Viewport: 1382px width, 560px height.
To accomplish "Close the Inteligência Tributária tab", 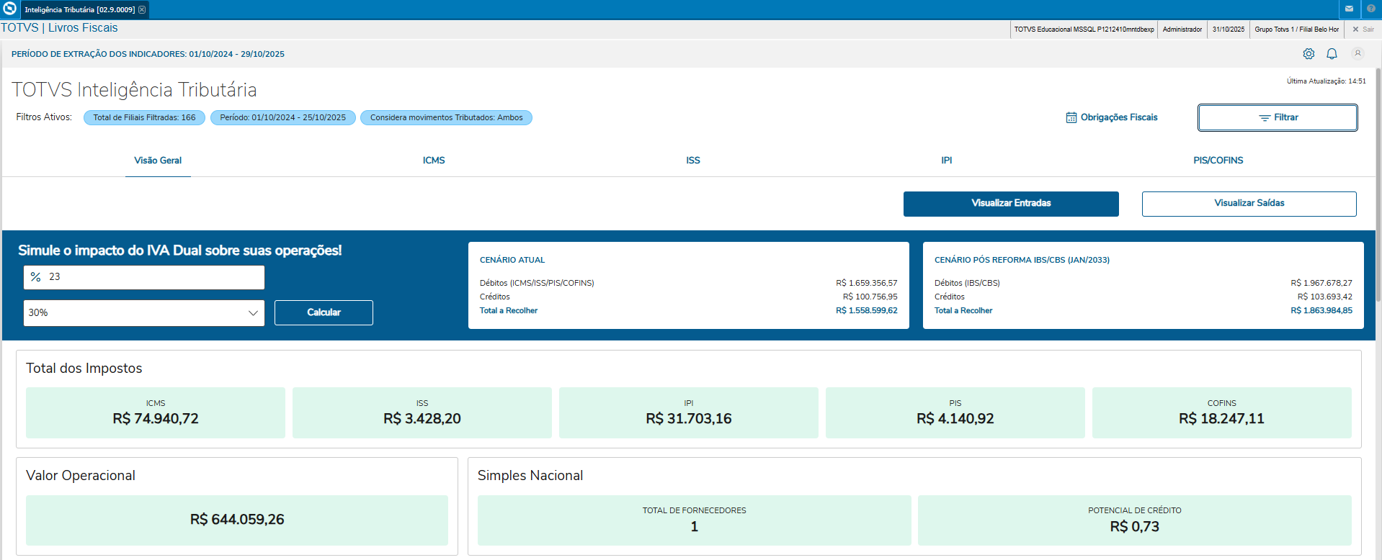I will point(142,10).
